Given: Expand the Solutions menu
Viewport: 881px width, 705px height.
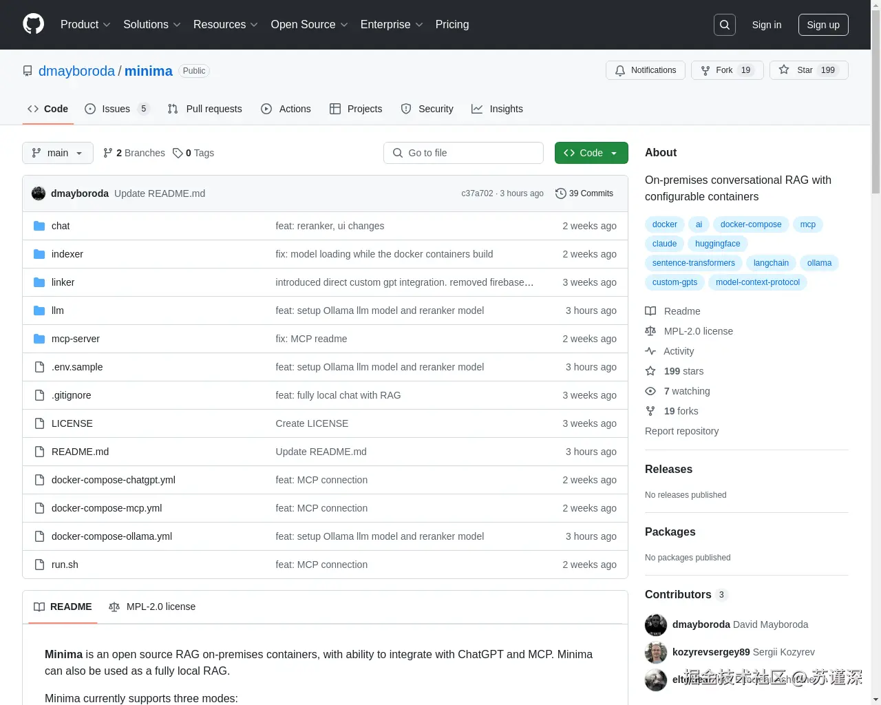Looking at the screenshot, I should (152, 25).
